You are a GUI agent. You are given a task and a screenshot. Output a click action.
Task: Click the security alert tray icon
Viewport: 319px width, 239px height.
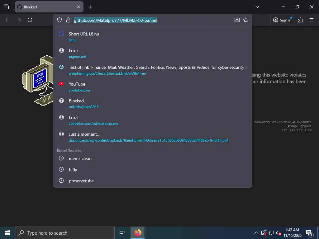pos(264,233)
